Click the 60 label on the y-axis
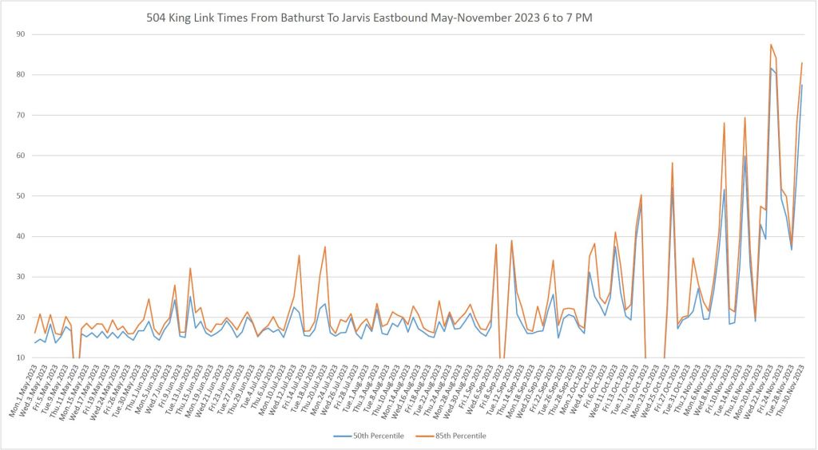The height and width of the screenshot is (450, 818). (x=19, y=156)
